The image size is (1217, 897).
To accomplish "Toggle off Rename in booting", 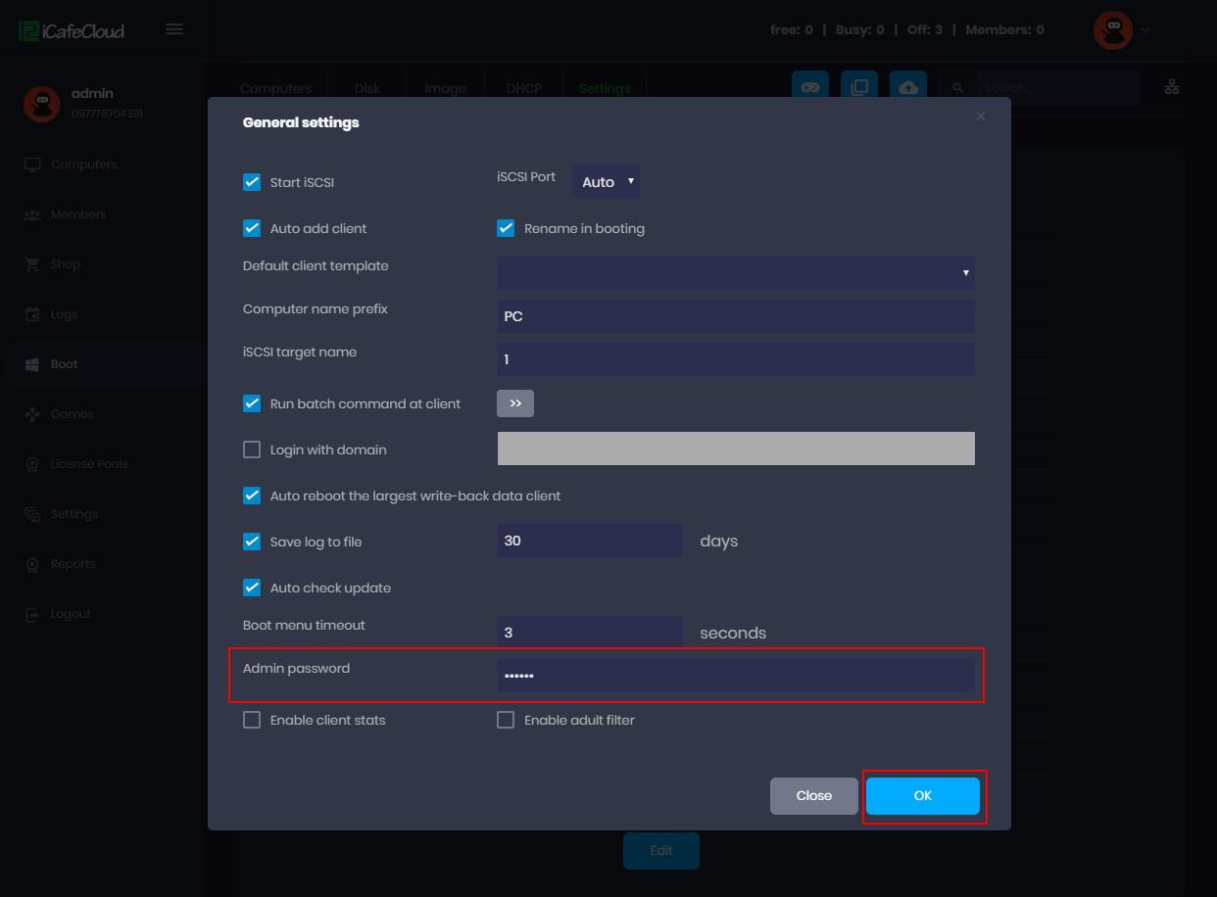I will 506,227.
